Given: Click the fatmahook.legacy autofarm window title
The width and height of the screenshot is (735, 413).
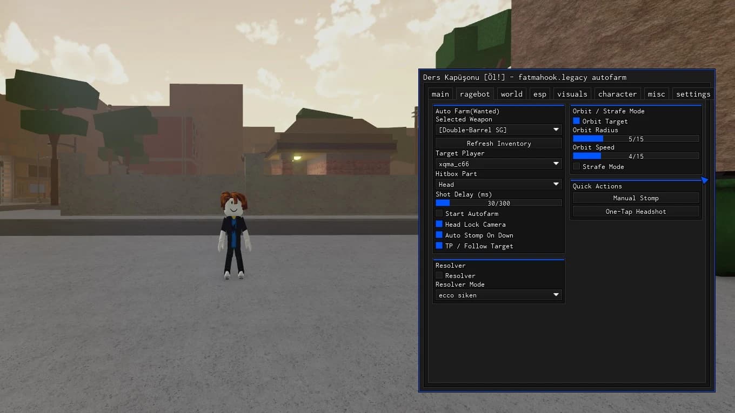Looking at the screenshot, I should [x=525, y=77].
